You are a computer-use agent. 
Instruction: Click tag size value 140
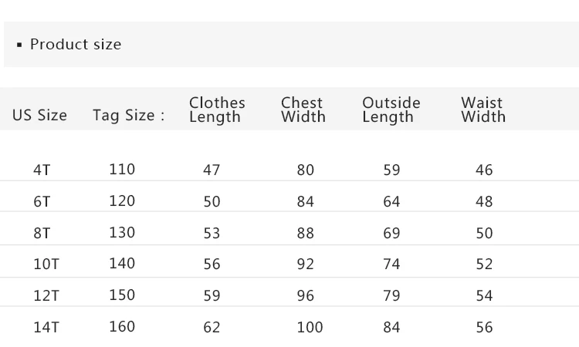[122, 264]
